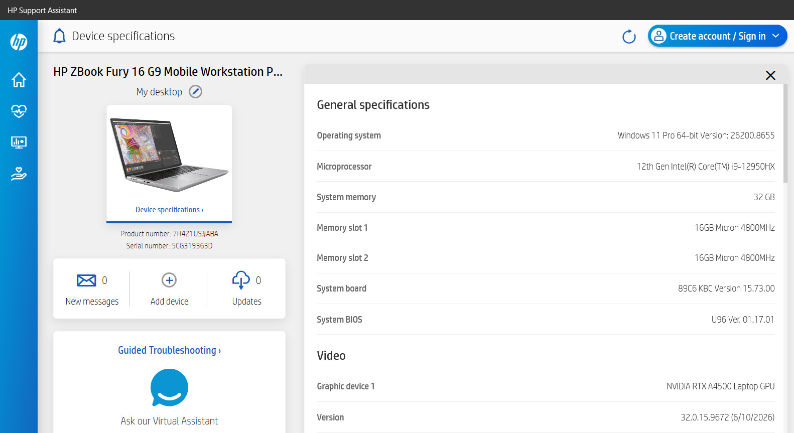Click the Add device label
Screen dimensions: 794x433
click(169, 302)
